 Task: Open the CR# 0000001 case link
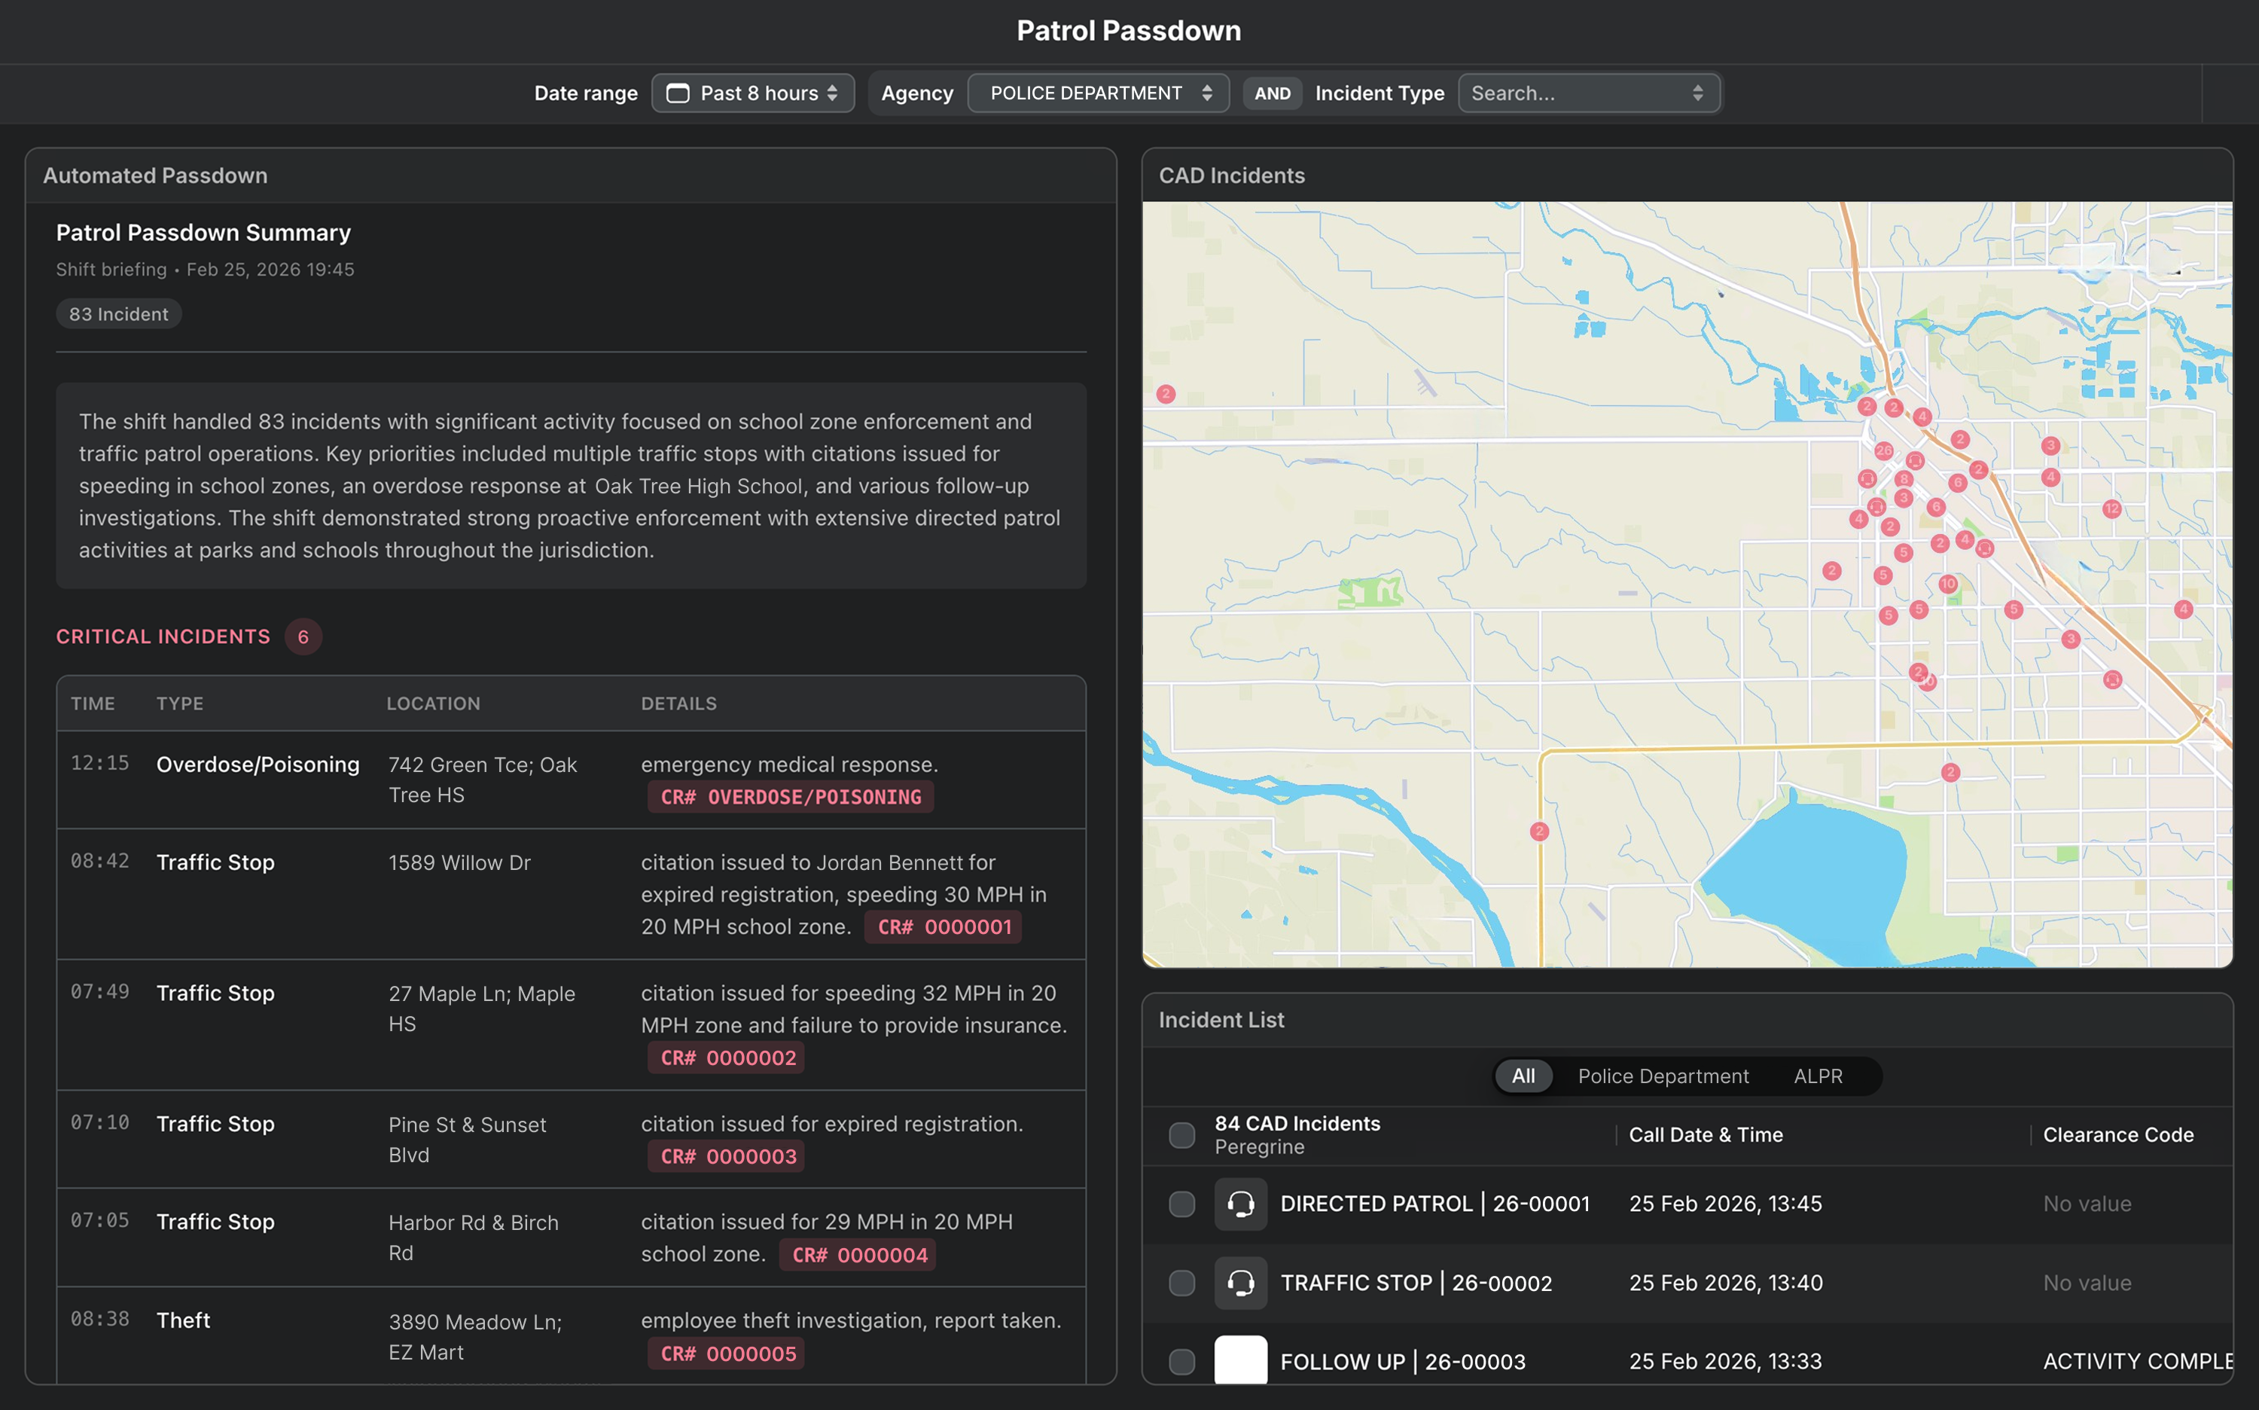coord(944,927)
